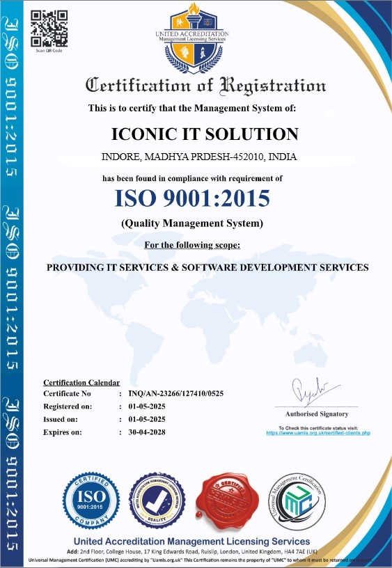Click the PROVIDING IT SERVICES scope text
The height and width of the screenshot is (568, 392).
207,267
